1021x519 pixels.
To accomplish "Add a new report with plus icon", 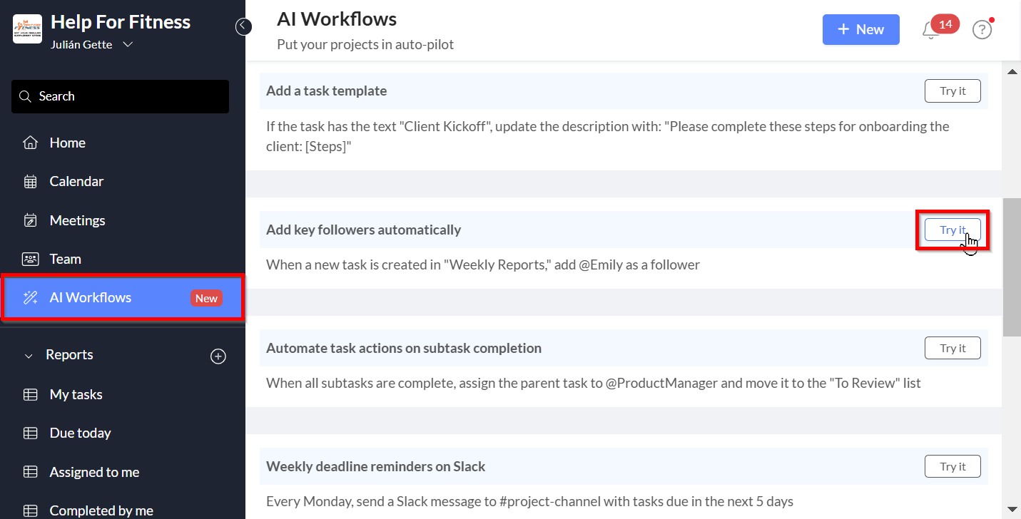I will point(218,356).
